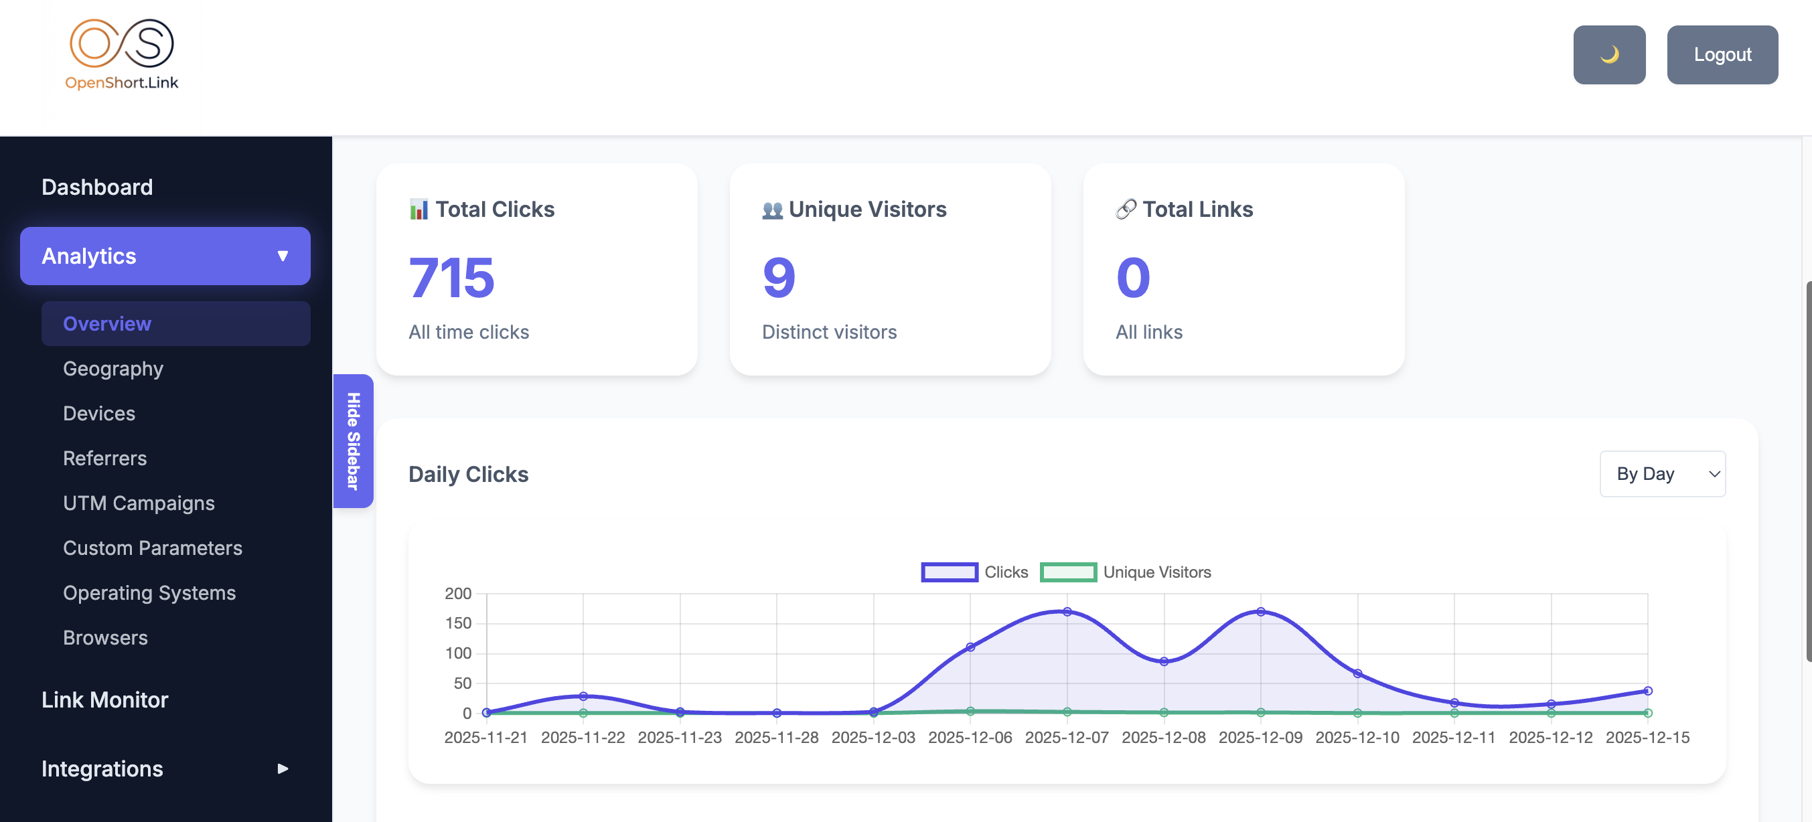Select Geography in the Analytics sidebar
Screen dimensions: 1812x822
(x=112, y=368)
